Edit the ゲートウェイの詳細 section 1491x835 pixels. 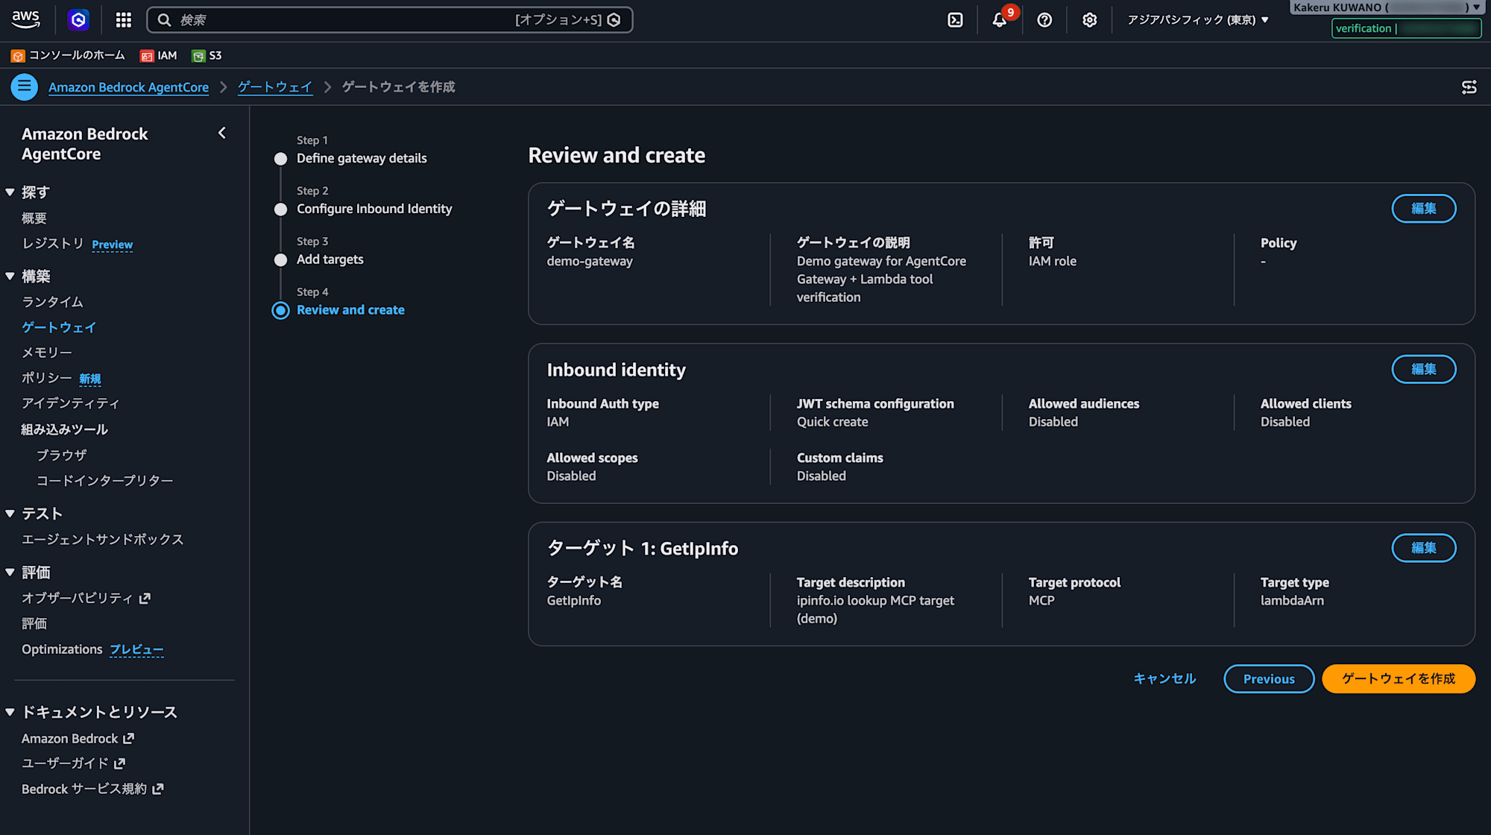point(1423,209)
